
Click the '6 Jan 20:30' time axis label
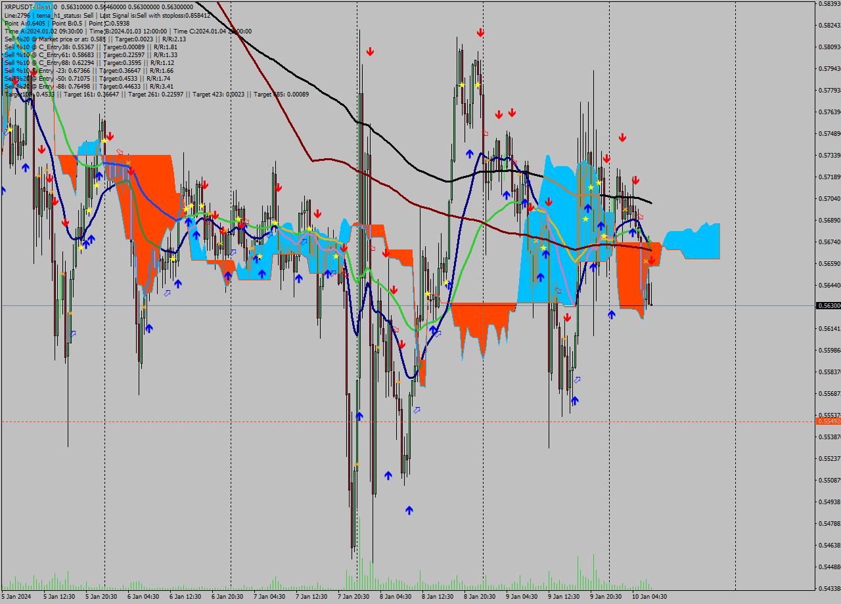pos(227,597)
